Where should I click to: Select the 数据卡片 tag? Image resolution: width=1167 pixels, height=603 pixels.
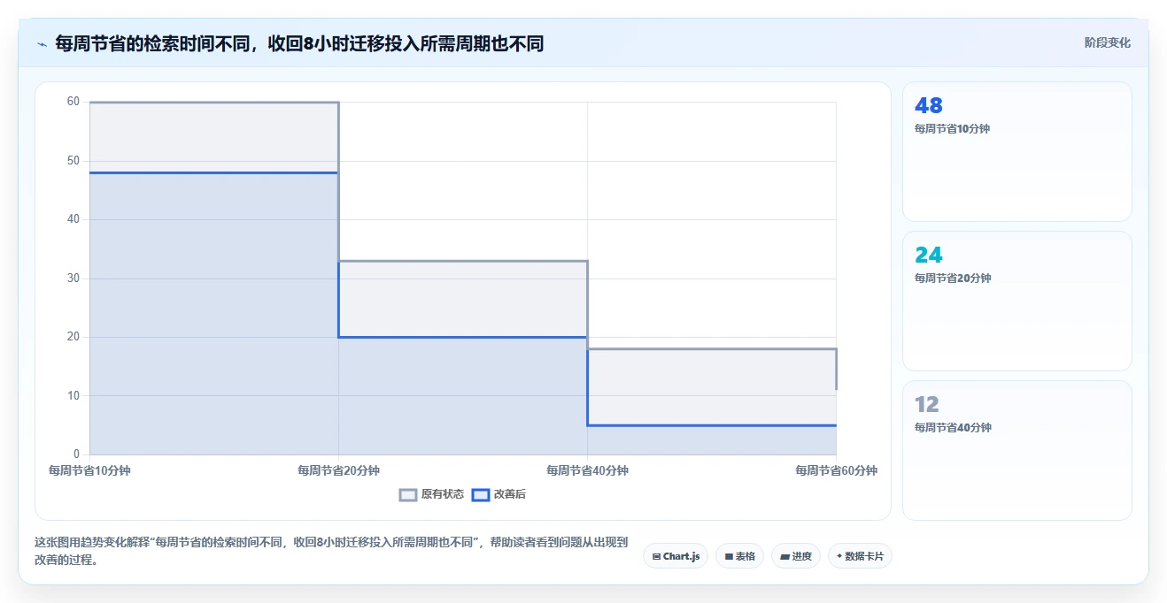[860, 556]
